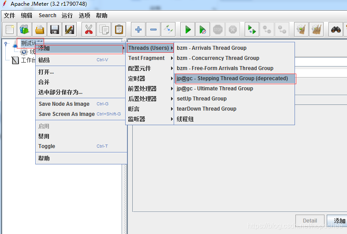Expand Threads (Users) submenu
Screen dimensions: 347x234
pyautogui.click(x=150, y=48)
